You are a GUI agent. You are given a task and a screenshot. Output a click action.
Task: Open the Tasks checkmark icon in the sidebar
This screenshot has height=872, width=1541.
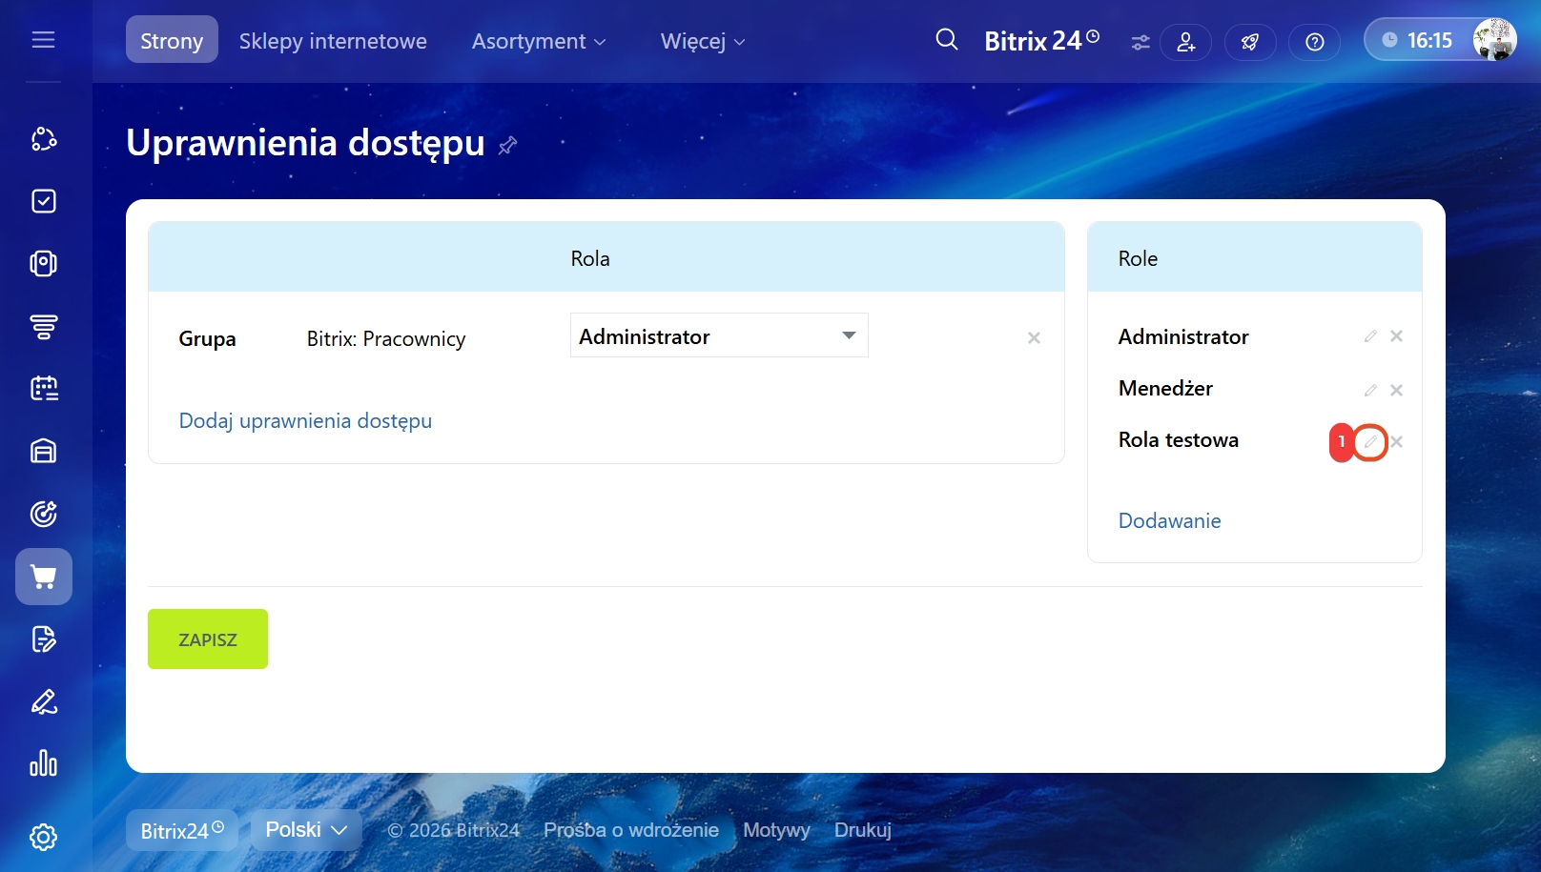pos(44,201)
